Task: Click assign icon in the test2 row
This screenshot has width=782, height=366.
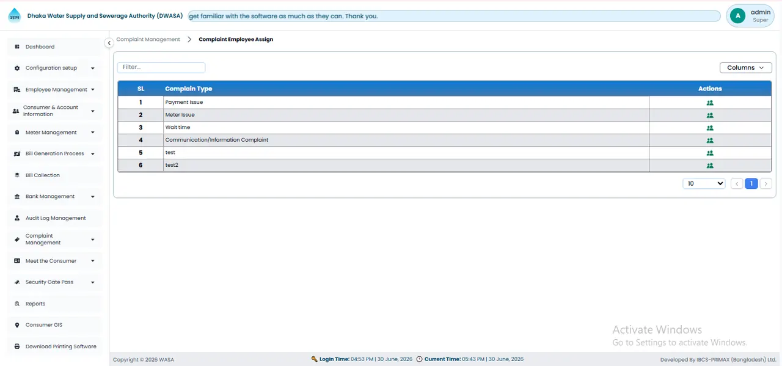Action: [x=710, y=166]
